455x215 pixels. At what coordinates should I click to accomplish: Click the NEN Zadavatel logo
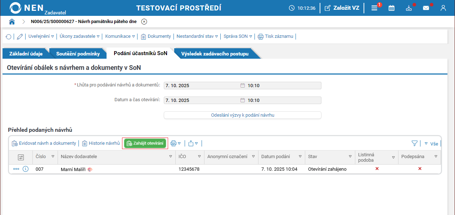pos(38,8)
